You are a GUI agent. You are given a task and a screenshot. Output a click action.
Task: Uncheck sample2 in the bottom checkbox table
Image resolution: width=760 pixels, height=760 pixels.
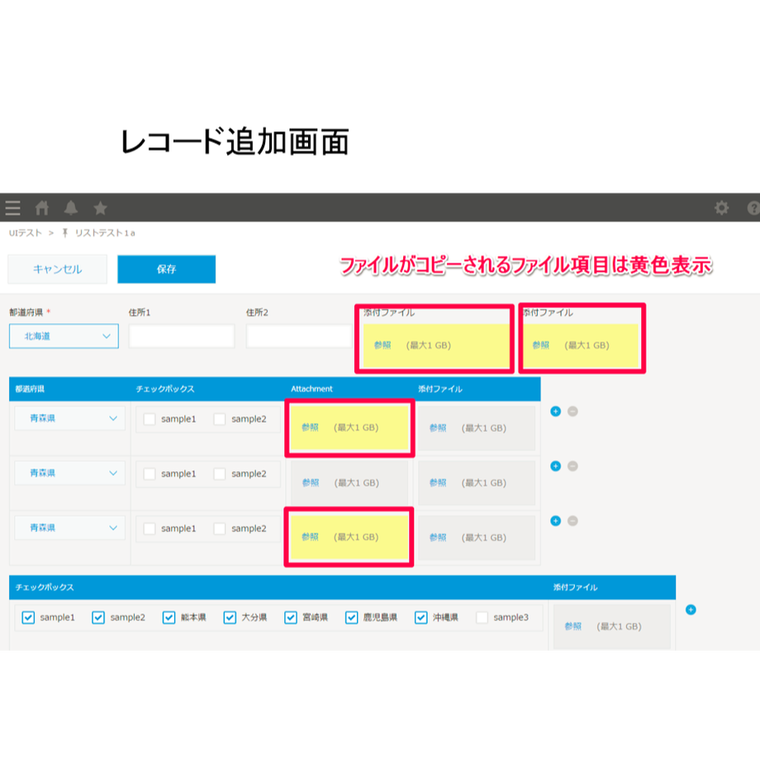click(98, 618)
